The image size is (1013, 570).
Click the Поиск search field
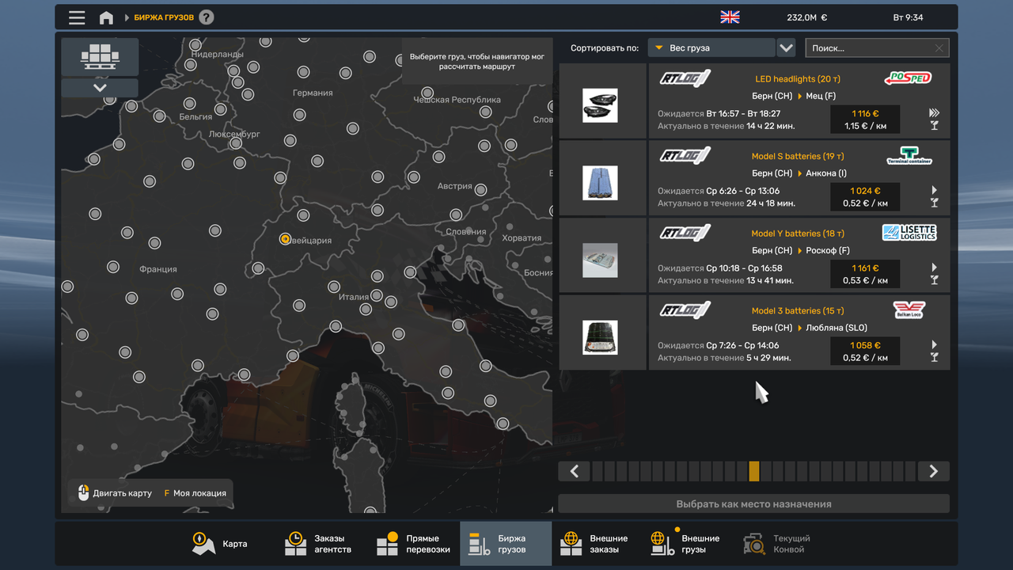(871, 47)
